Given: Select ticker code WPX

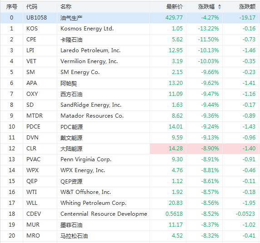Looking at the screenshot, I should coord(32,170).
